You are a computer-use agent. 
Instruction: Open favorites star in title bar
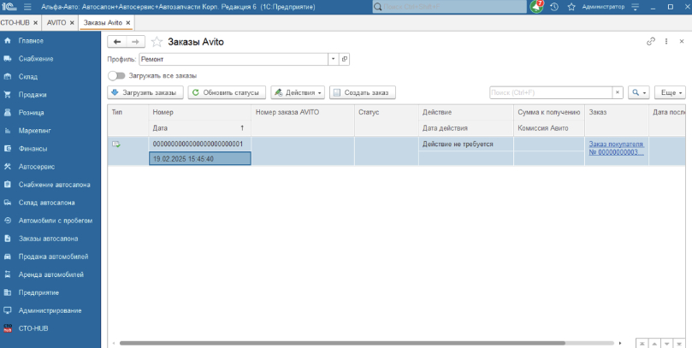[x=571, y=7]
